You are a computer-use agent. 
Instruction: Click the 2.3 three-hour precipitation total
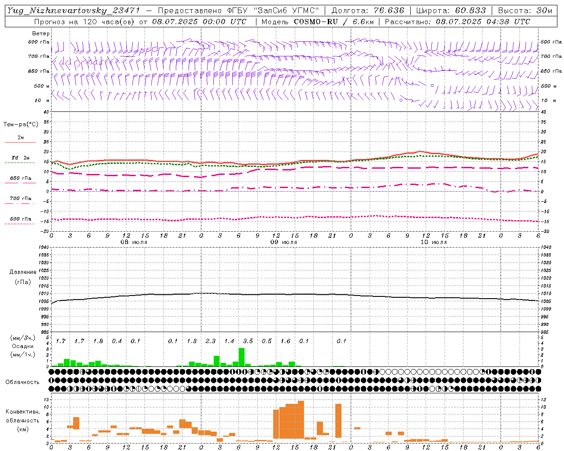point(211,341)
